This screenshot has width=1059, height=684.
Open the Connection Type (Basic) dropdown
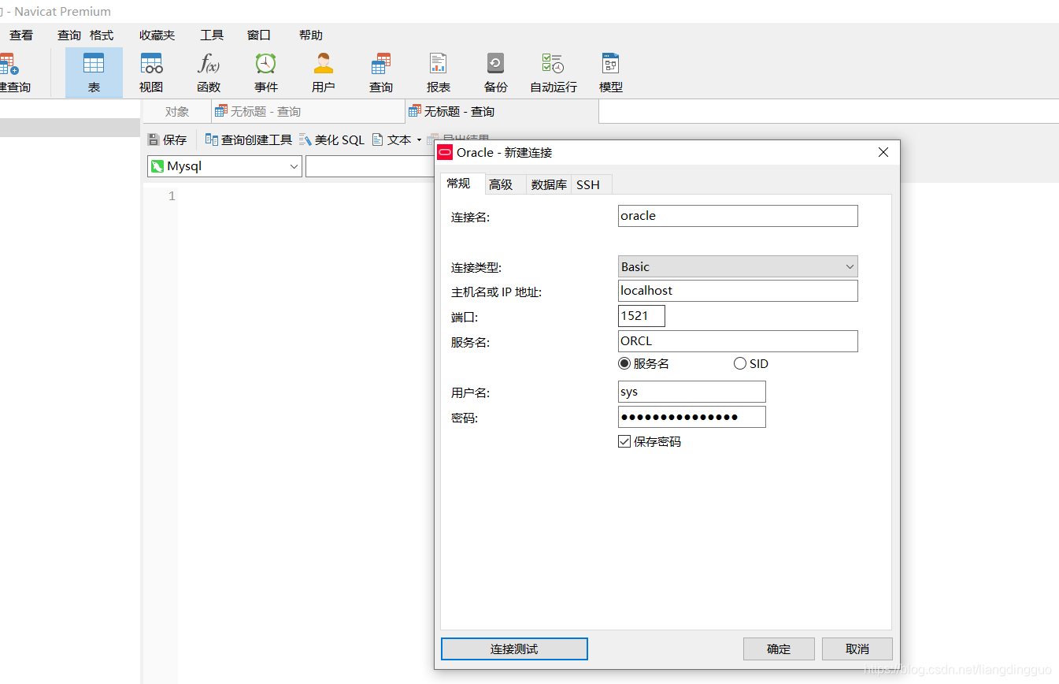(x=738, y=266)
